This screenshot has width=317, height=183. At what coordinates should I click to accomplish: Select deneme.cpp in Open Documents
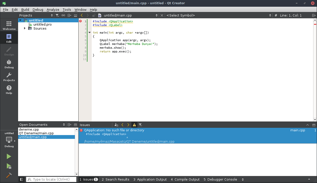click(29, 129)
